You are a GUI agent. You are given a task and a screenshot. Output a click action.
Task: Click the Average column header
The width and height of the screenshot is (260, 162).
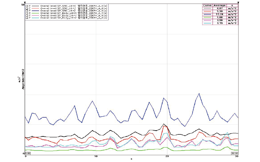point(219,6)
